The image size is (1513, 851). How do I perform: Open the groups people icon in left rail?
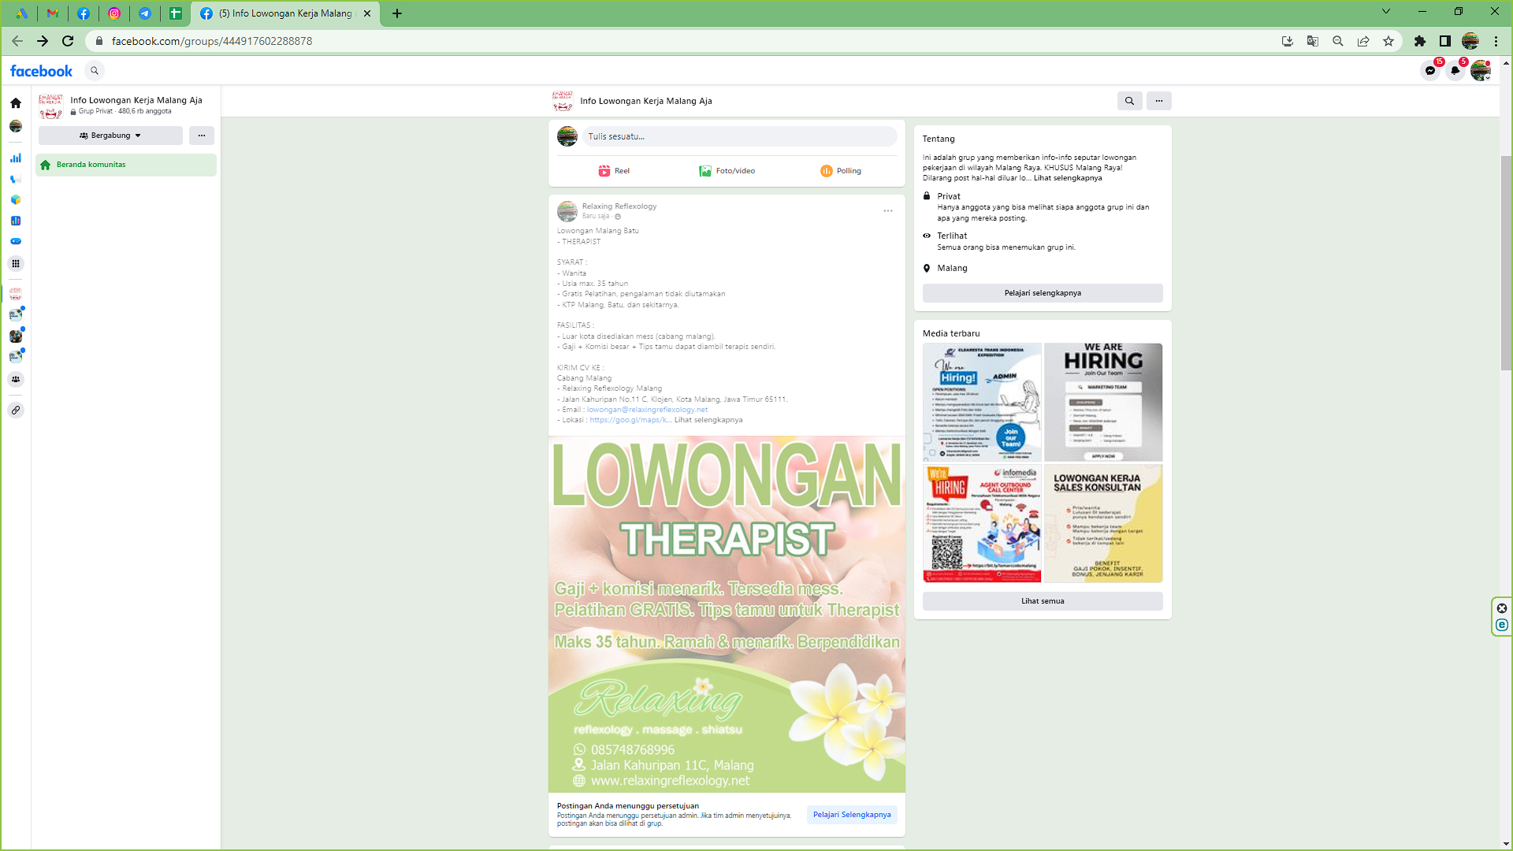click(16, 380)
